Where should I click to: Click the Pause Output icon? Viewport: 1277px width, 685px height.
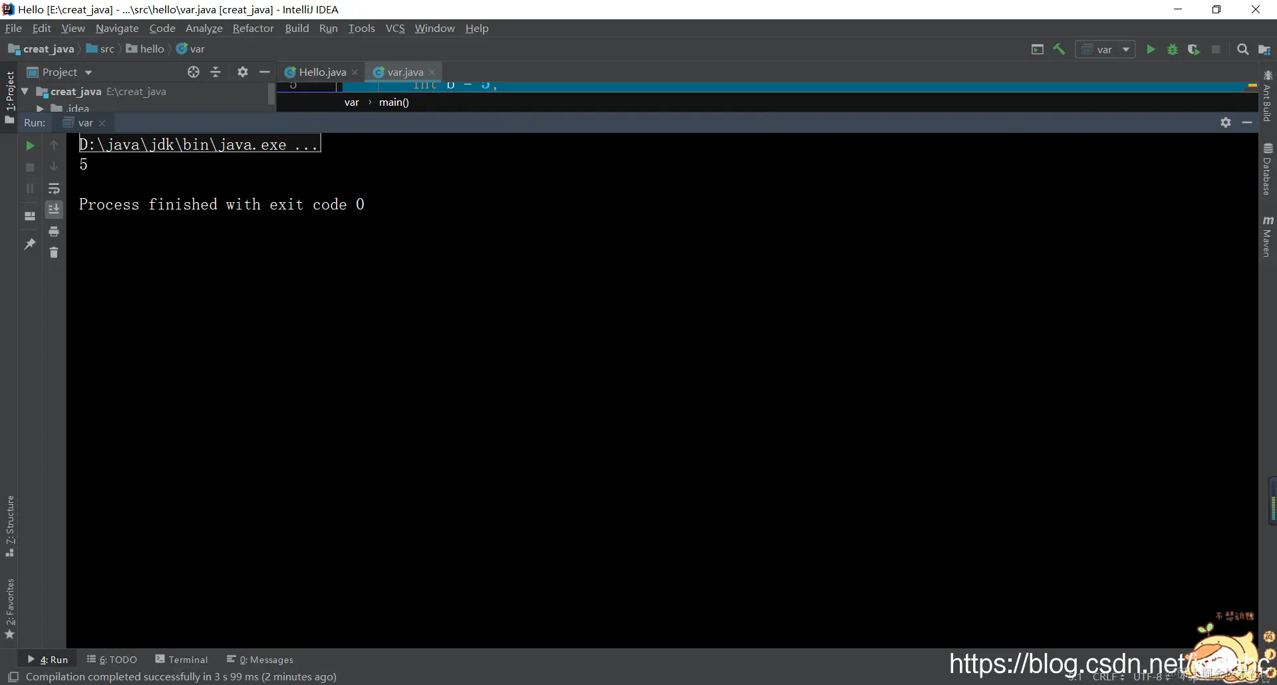(30, 189)
